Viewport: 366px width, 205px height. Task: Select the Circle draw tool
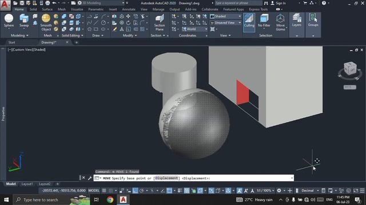coord(103,23)
